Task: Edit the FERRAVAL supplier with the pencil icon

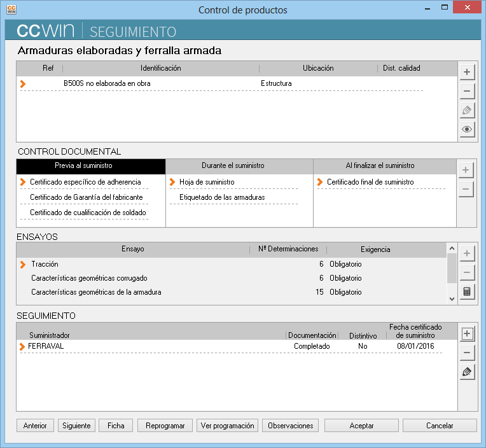Action: pos(467,372)
